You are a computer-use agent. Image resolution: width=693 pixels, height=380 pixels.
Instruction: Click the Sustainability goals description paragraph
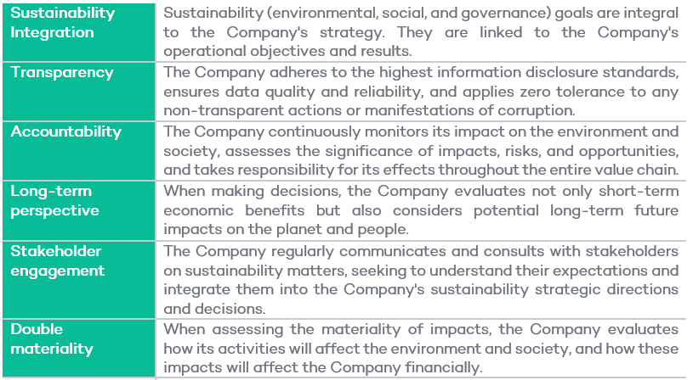click(x=421, y=32)
